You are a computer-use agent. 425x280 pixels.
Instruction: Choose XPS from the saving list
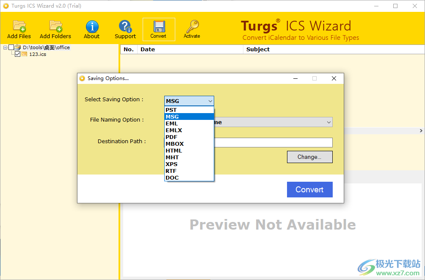click(x=189, y=164)
